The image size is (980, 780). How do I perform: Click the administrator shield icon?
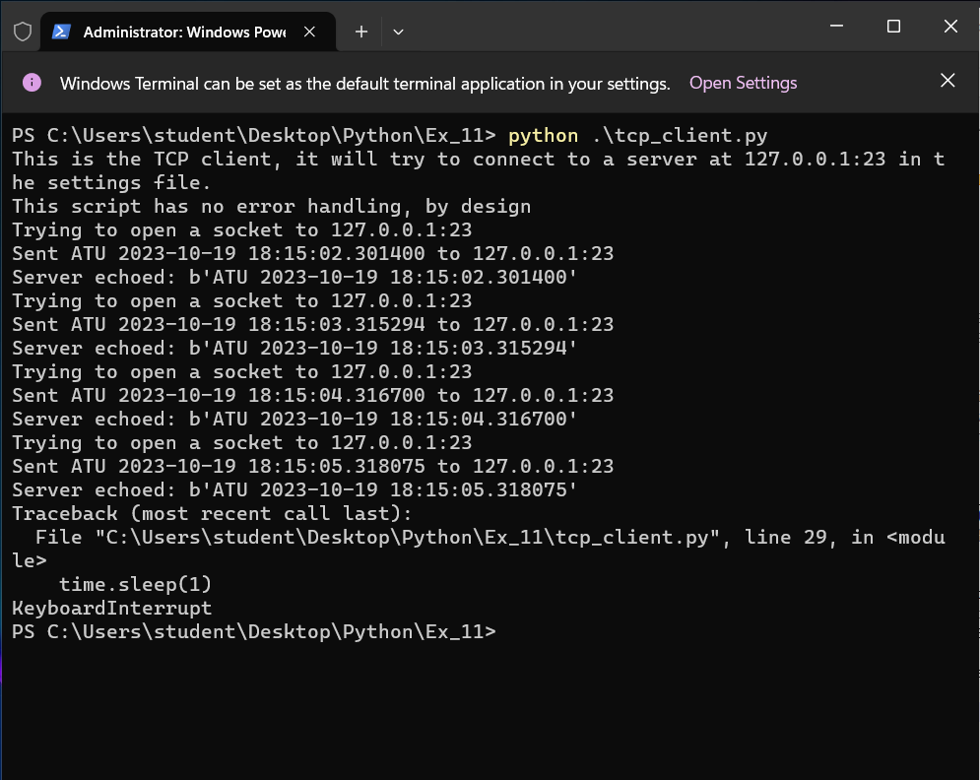(x=22, y=32)
